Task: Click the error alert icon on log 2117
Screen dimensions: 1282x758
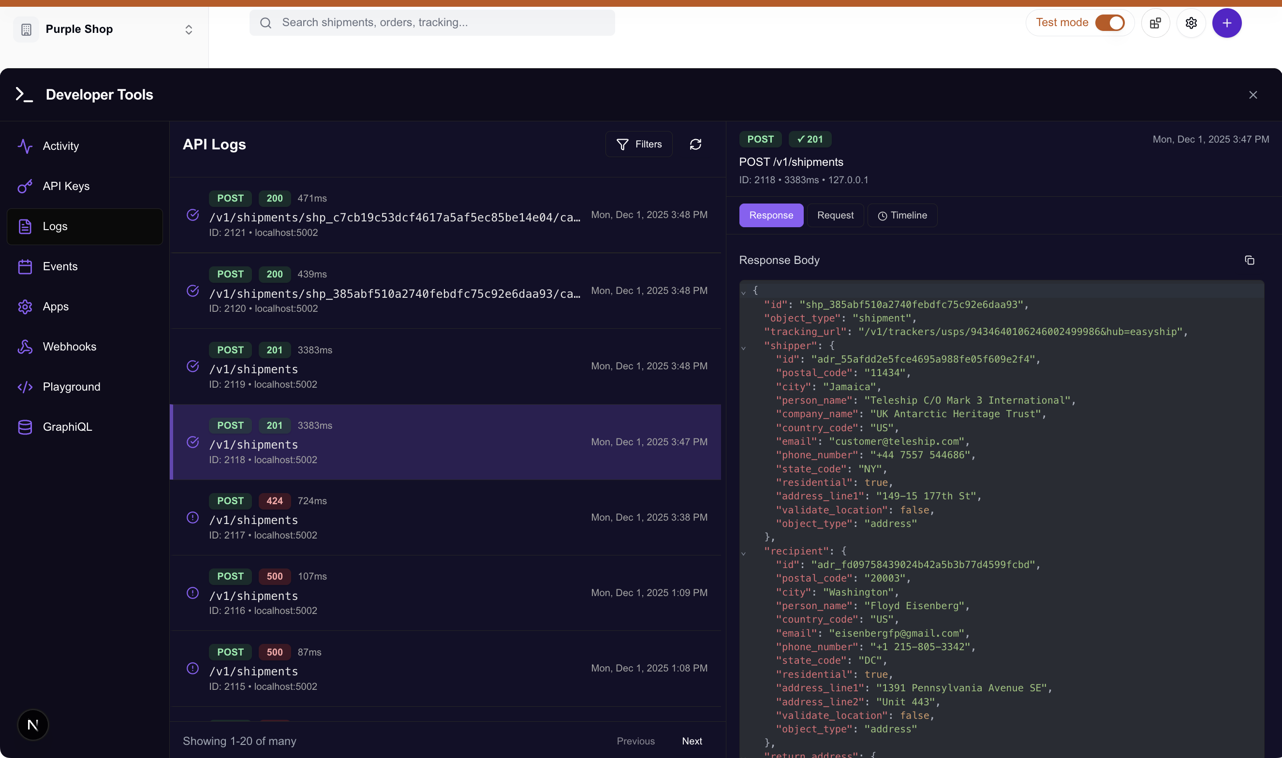Action: click(x=192, y=517)
